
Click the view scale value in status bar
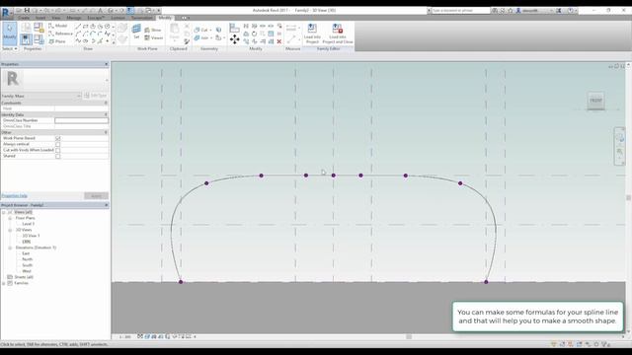(x=125, y=337)
